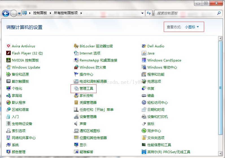225x158 pixels.
Task: Open the 恢复 link
Action: (151, 89)
